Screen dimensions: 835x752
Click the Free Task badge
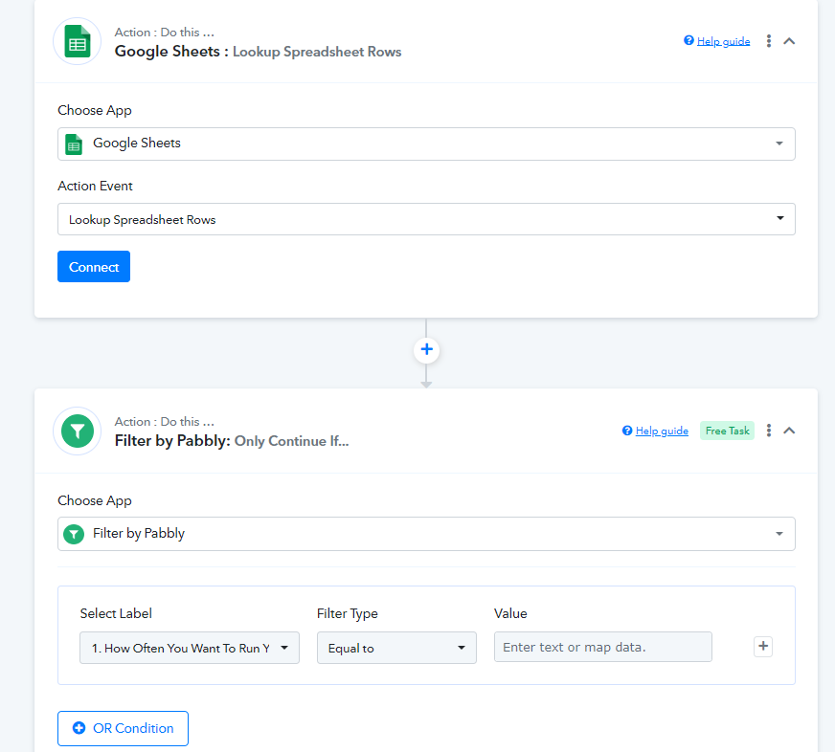point(727,431)
